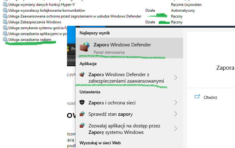Viewport: 235px width, 148px height.
Task: Click gear icon of Usługa zarządzania aplikacjami
Action: (5, 33)
